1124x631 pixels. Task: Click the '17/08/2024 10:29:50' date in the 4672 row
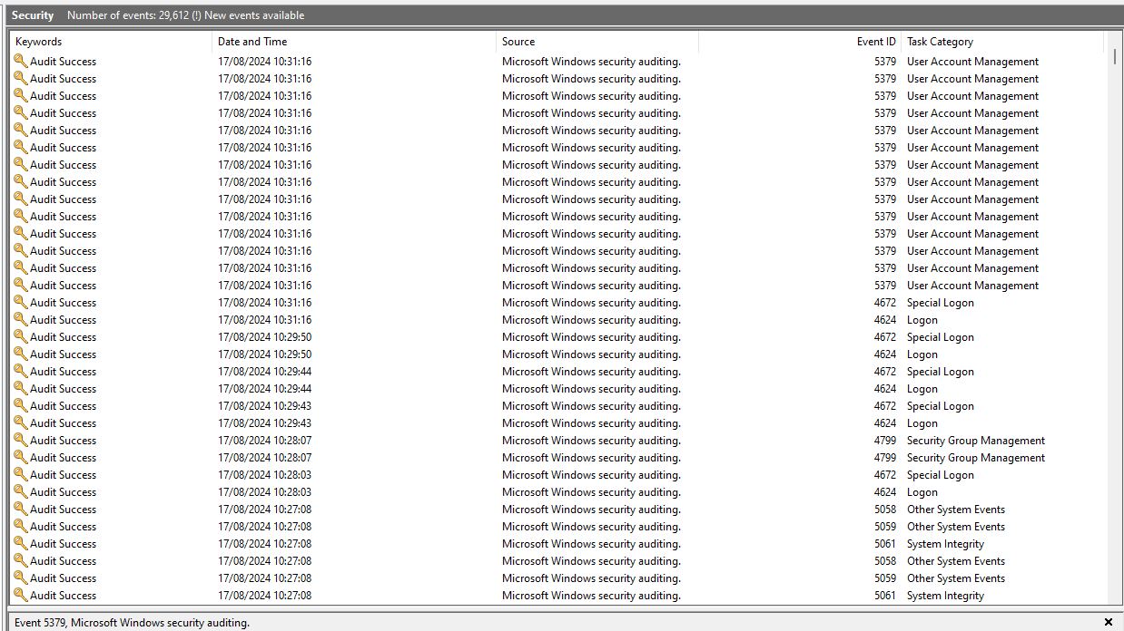(x=264, y=337)
